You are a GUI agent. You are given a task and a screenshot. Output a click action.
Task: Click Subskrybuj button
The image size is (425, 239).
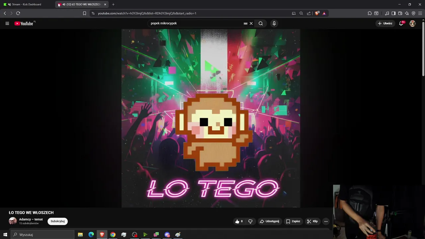tap(57, 221)
